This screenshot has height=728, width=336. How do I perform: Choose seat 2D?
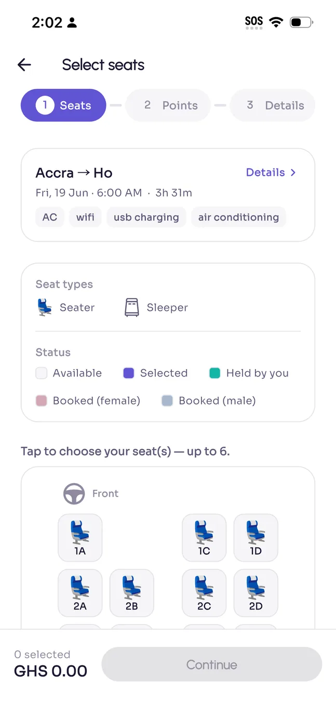[256, 593]
